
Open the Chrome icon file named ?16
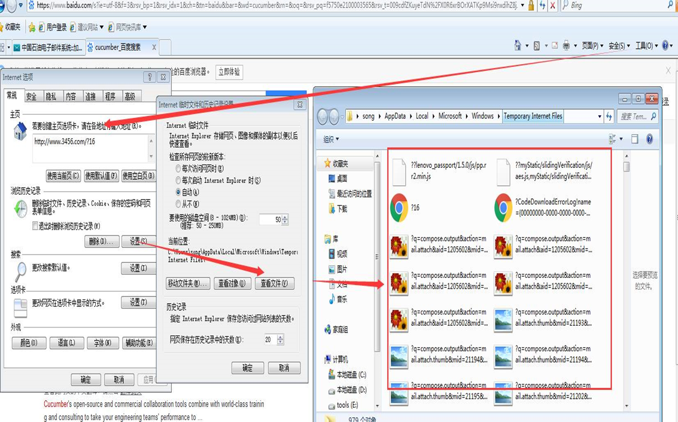[x=399, y=207]
